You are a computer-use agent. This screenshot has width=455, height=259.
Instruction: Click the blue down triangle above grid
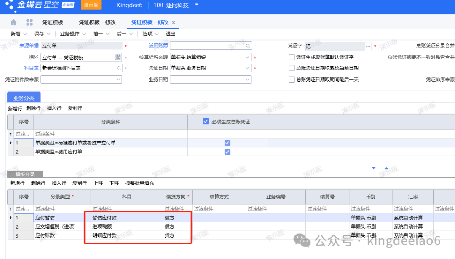tap(373, 168)
